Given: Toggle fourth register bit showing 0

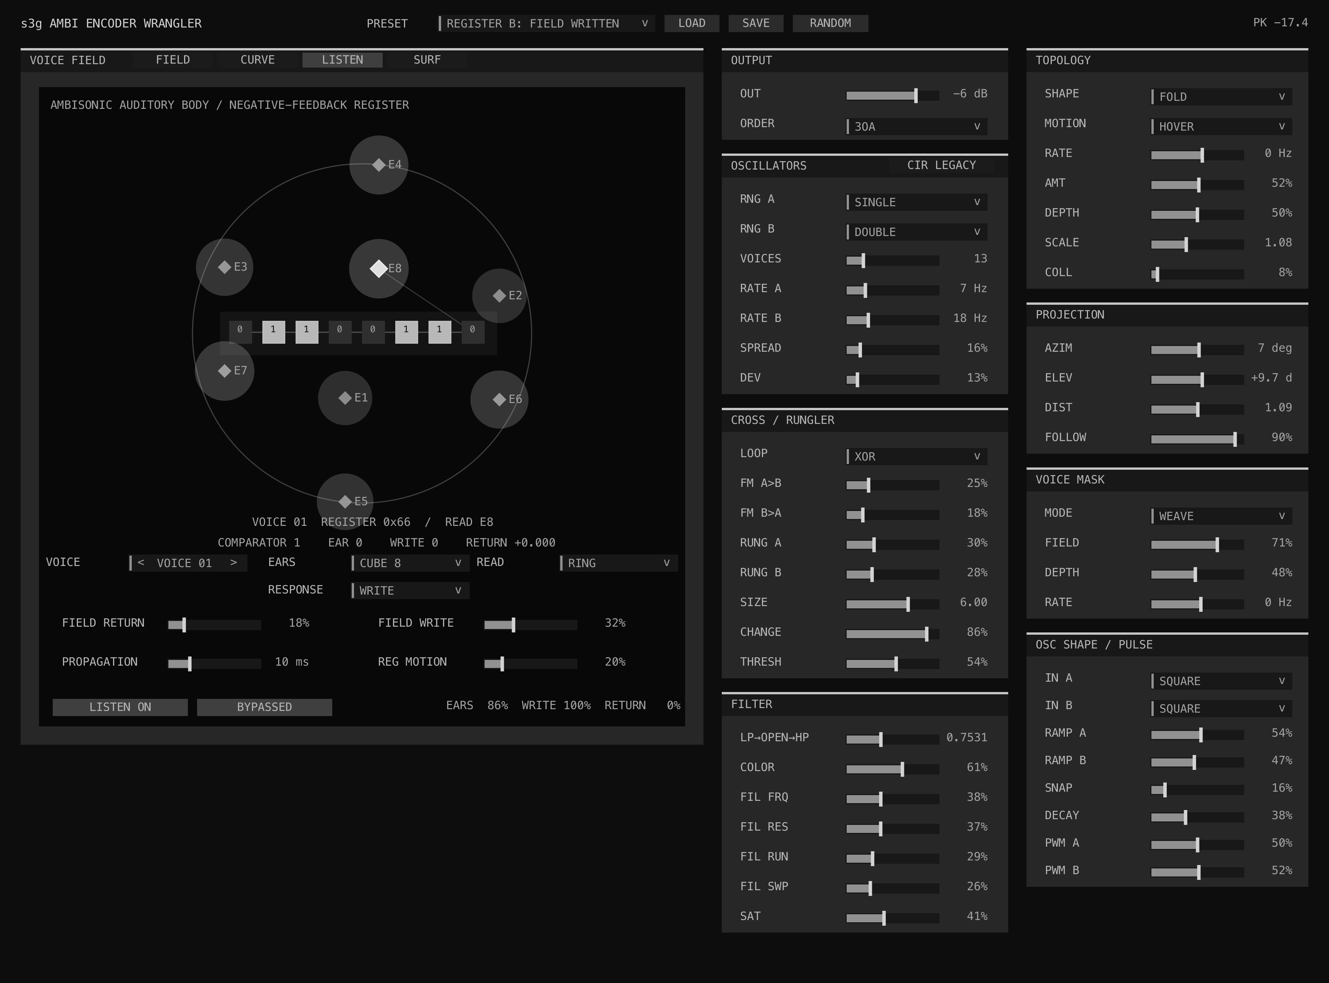Looking at the screenshot, I should pos(340,332).
